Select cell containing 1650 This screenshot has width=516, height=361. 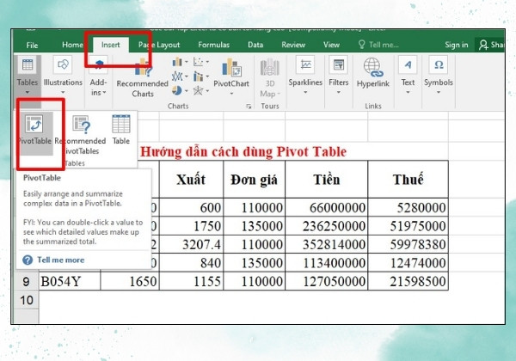(130, 281)
